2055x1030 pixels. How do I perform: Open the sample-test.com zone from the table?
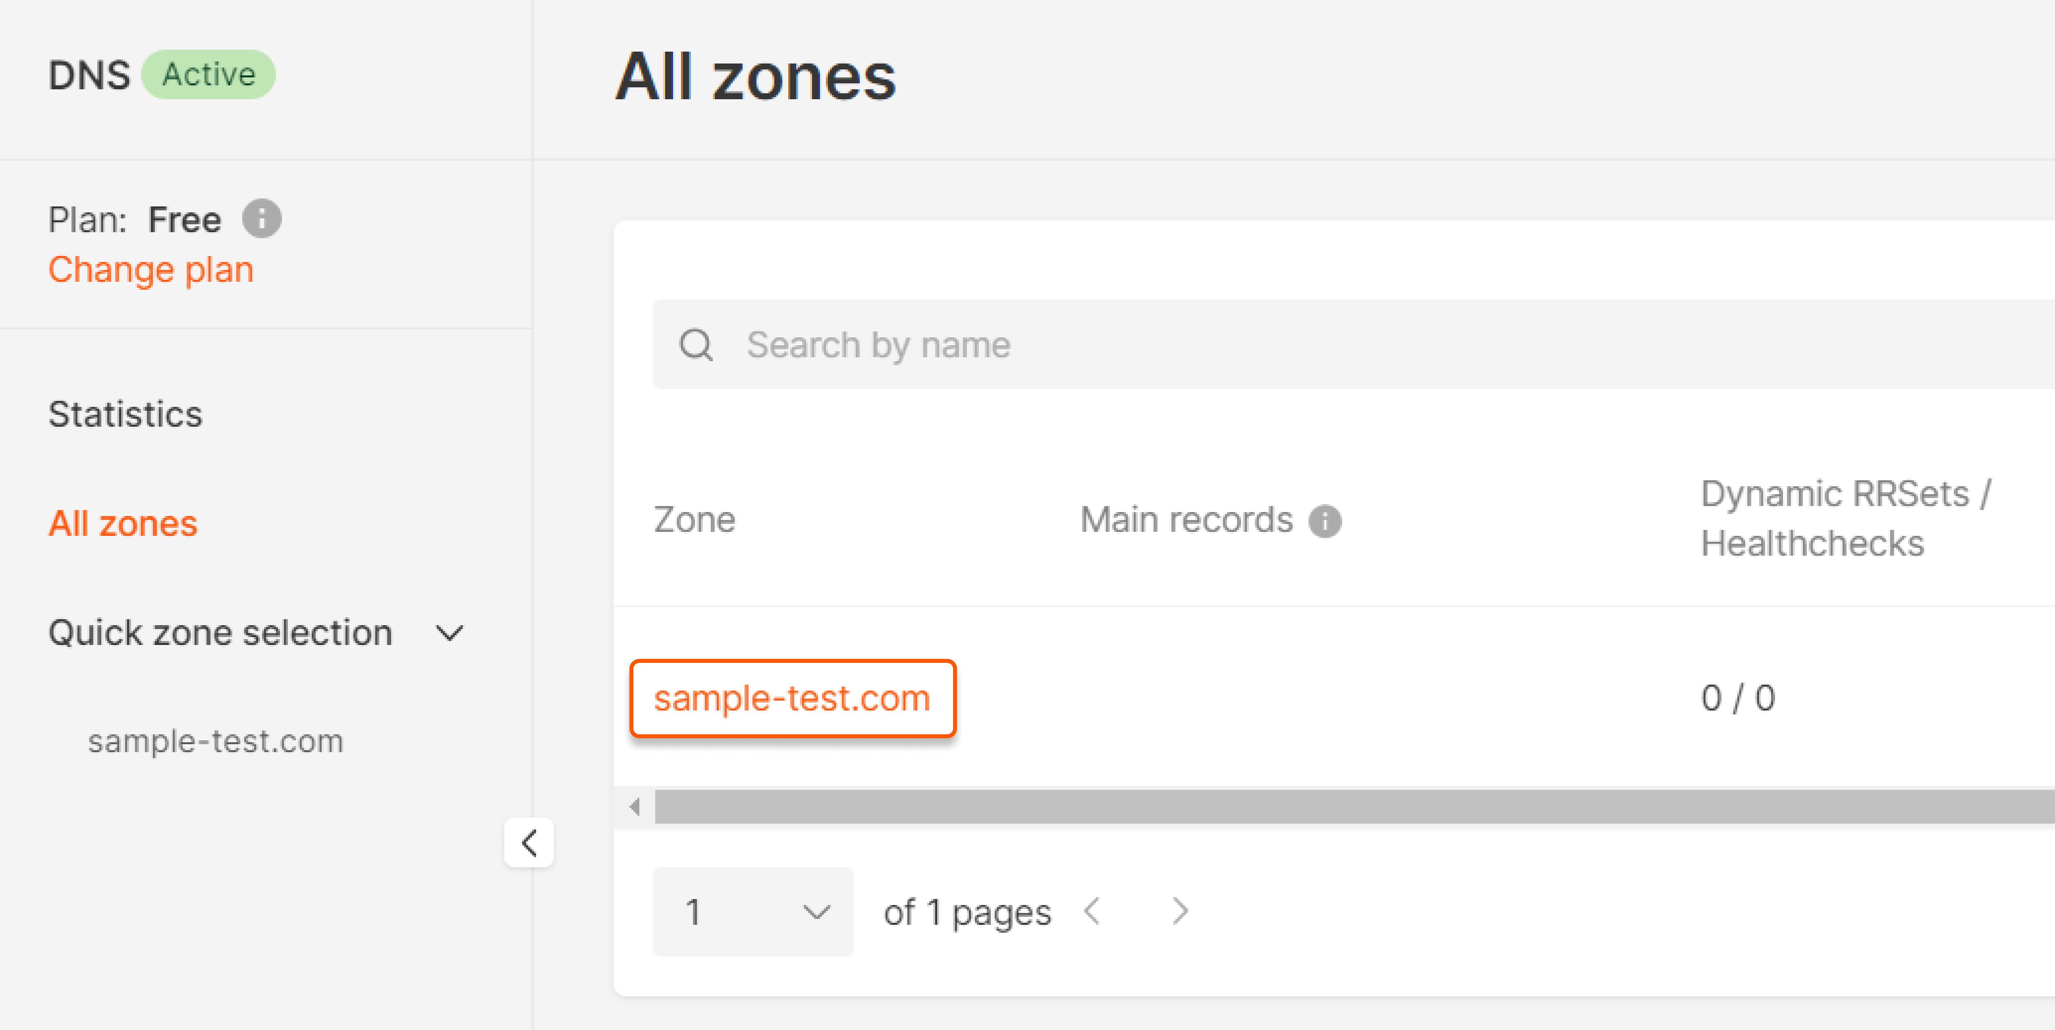click(792, 699)
